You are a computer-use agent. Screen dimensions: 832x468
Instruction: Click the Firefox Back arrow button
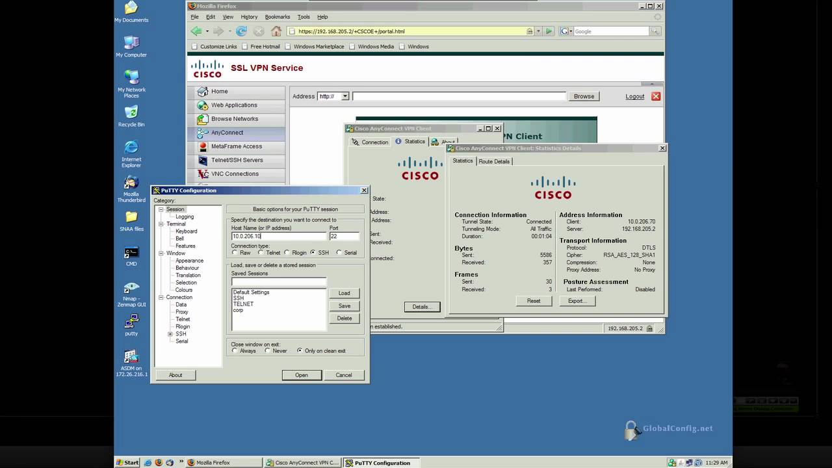click(196, 31)
